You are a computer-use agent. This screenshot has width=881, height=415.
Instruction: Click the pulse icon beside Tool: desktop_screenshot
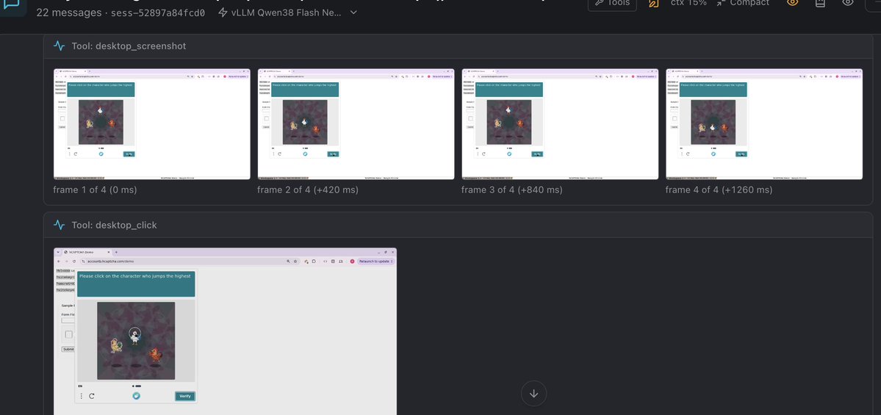coord(59,46)
